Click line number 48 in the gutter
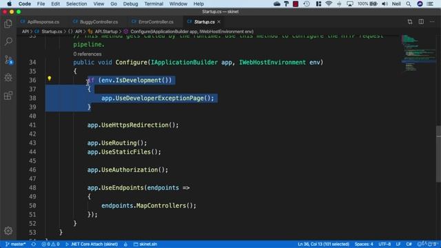Screen dimensions: 441x248 (32, 188)
